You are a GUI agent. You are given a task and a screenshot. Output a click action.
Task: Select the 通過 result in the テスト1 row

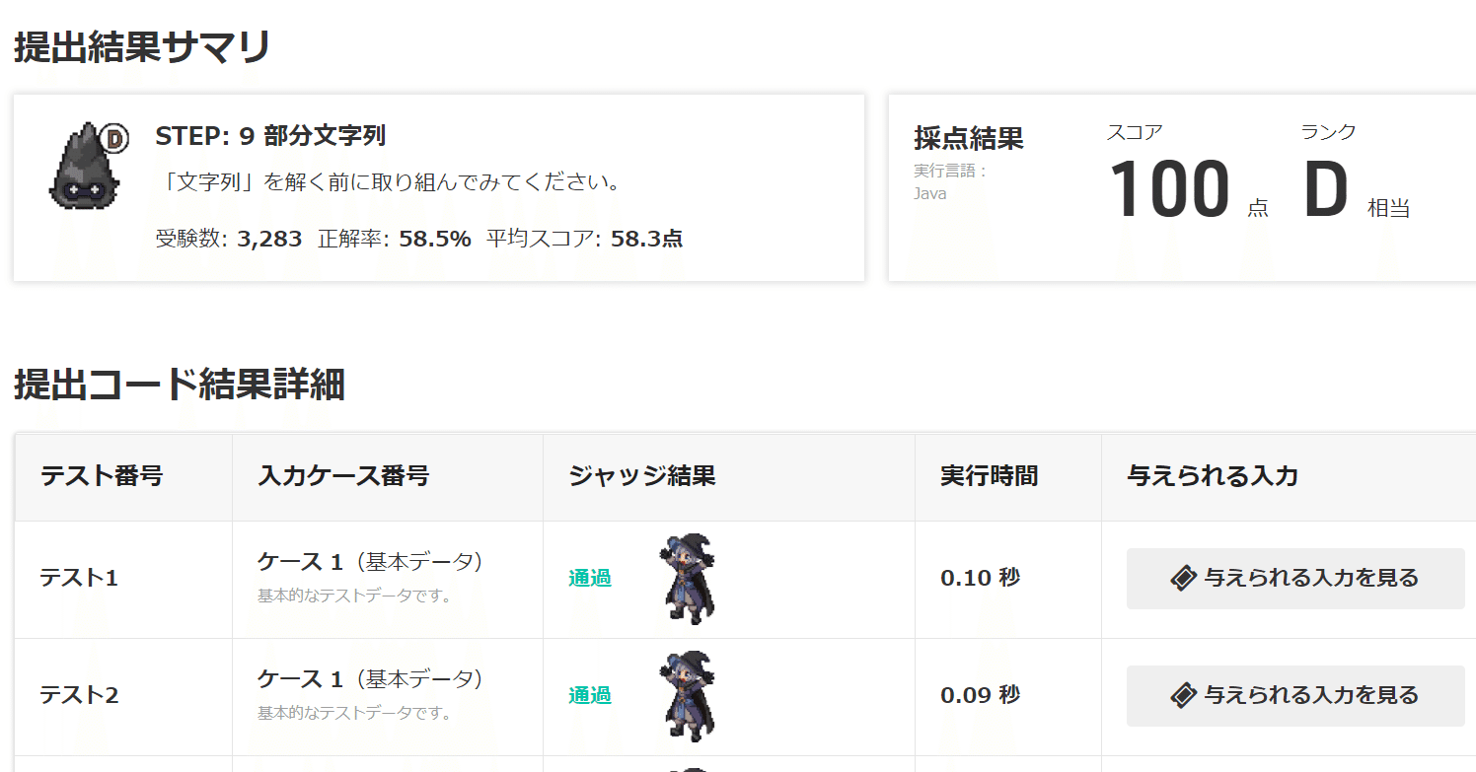click(x=590, y=579)
